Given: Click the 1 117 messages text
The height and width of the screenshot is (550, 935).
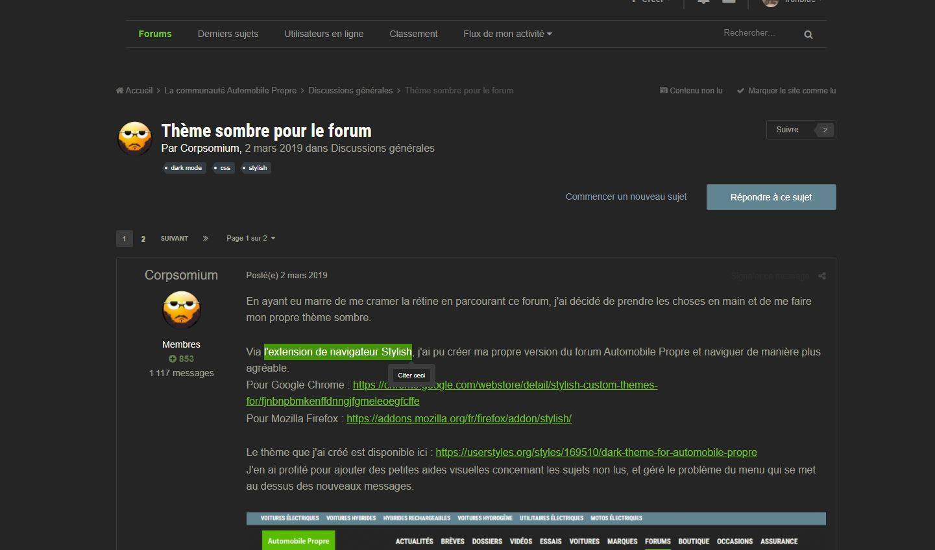Looking at the screenshot, I should point(181,373).
